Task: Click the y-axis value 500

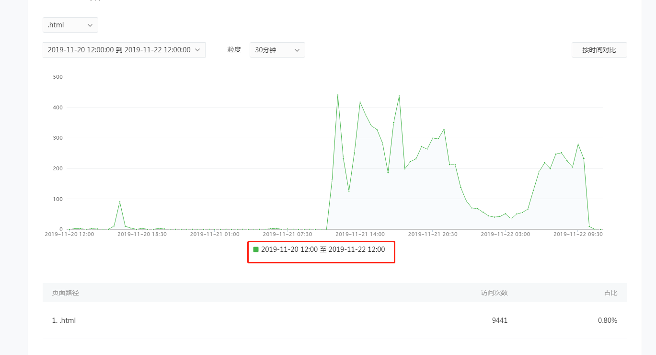Action: [x=58, y=77]
